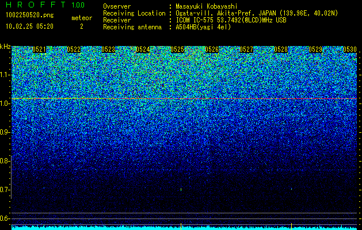This screenshot has width=362, height=230.
Task: Click the 0523 time marker
Action: pyautogui.click(x=108, y=49)
